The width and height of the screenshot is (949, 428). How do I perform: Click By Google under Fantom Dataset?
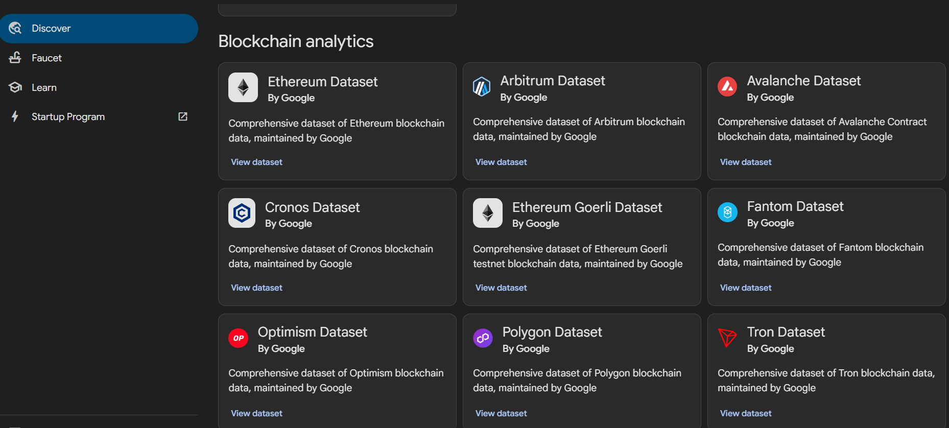pyautogui.click(x=771, y=223)
